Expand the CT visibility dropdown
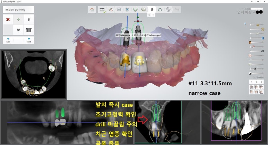The image size is (268, 145). pos(258,77)
